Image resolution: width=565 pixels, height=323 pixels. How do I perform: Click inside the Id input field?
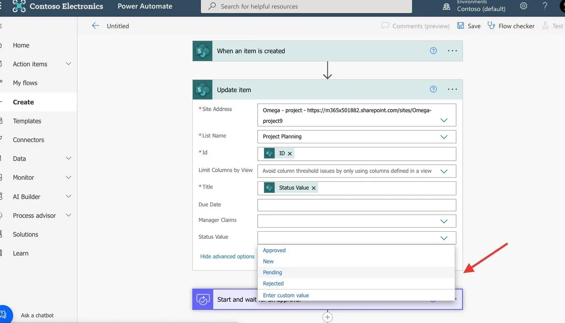point(357,154)
